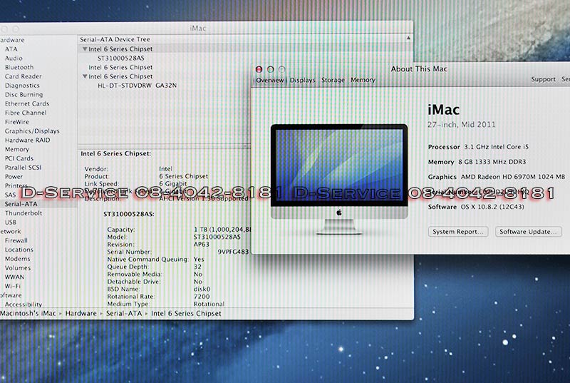Select HL-DT-STDVDRW GA32N drive
This screenshot has width=570, height=383.
(137, 85)
